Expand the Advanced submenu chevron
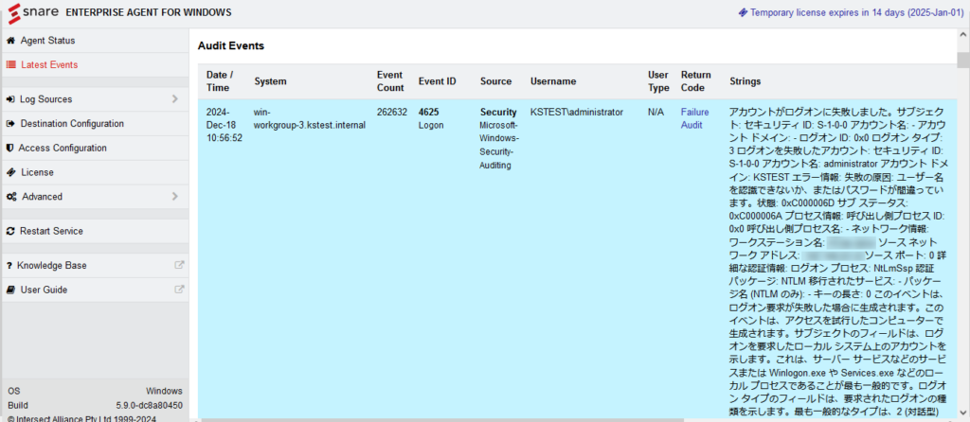Viewport: 970px width, 422px height. pyautogui.click(x=175, y=197)
